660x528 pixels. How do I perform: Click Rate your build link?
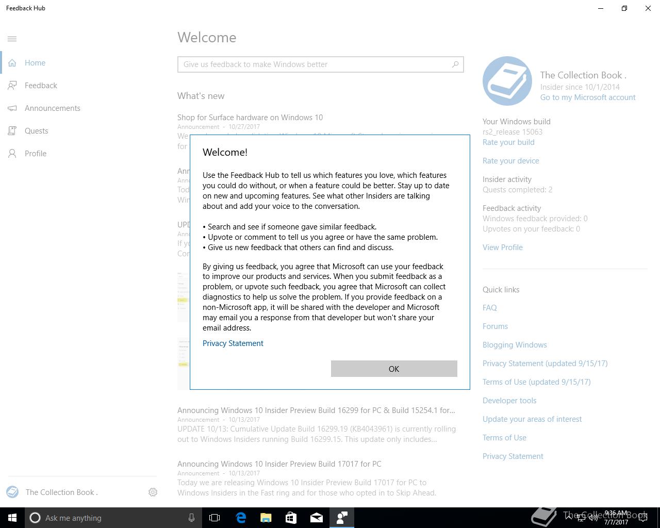[x=508, y=142]
